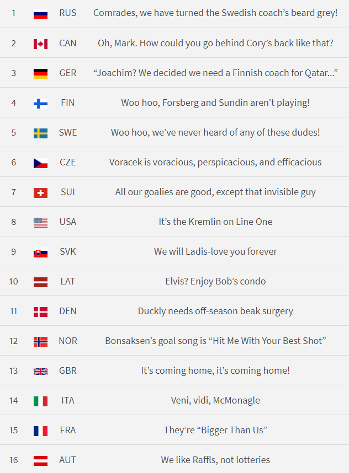Screen dimensions: 349x473
Task: Click the "Veni, vidi, McMonagle" text
Action: tap(215, 401)
